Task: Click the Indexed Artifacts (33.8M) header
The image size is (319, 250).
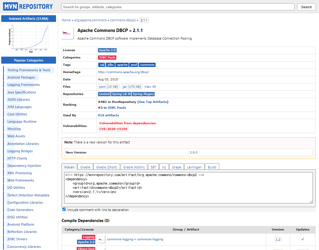Action: (29, 19)
